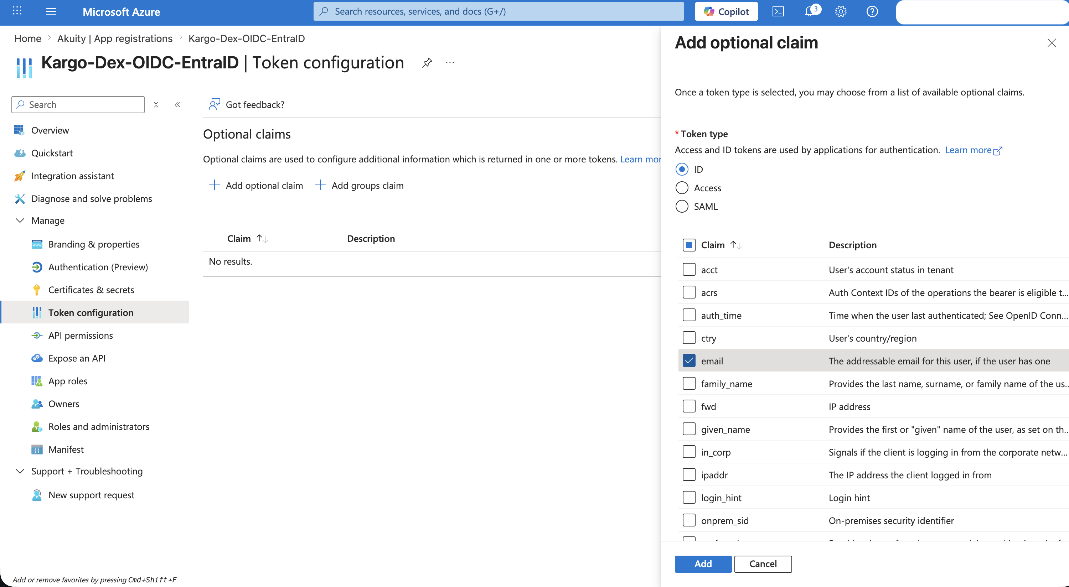Open Token configuration menu item

pyautogui.click(x=95, y=312)
